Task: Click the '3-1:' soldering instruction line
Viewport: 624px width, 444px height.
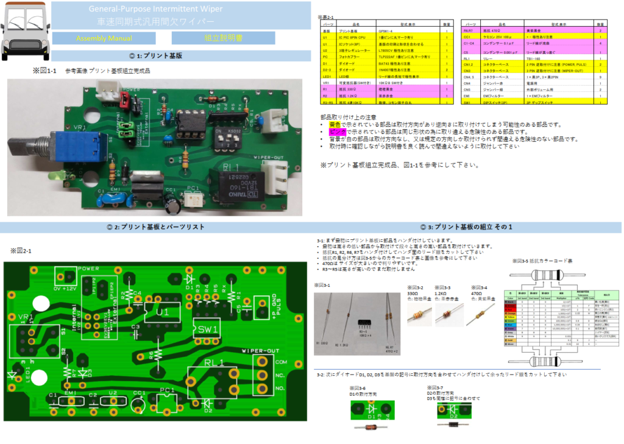Action: point(385,241)
